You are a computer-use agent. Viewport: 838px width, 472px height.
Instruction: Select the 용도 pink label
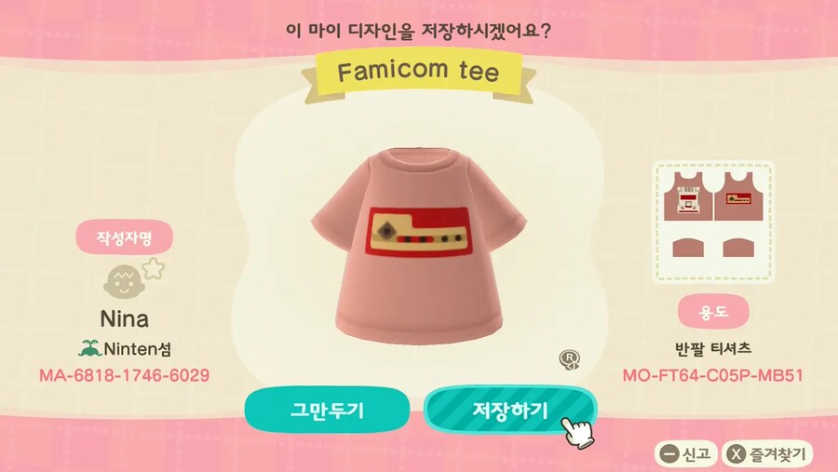pyautogui.click(x=713, y=311)
